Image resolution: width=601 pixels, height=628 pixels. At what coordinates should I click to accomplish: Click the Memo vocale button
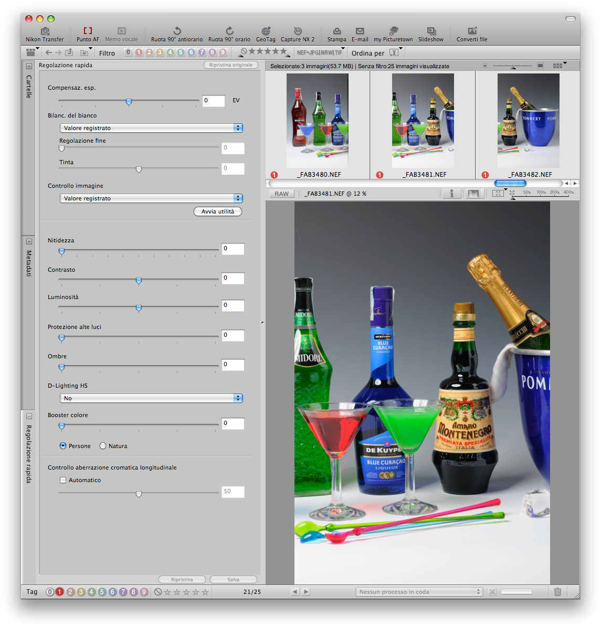(121, 35)
